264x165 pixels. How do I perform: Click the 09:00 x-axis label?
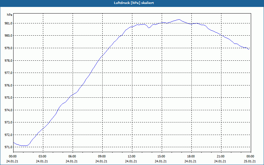coord(102,156)
